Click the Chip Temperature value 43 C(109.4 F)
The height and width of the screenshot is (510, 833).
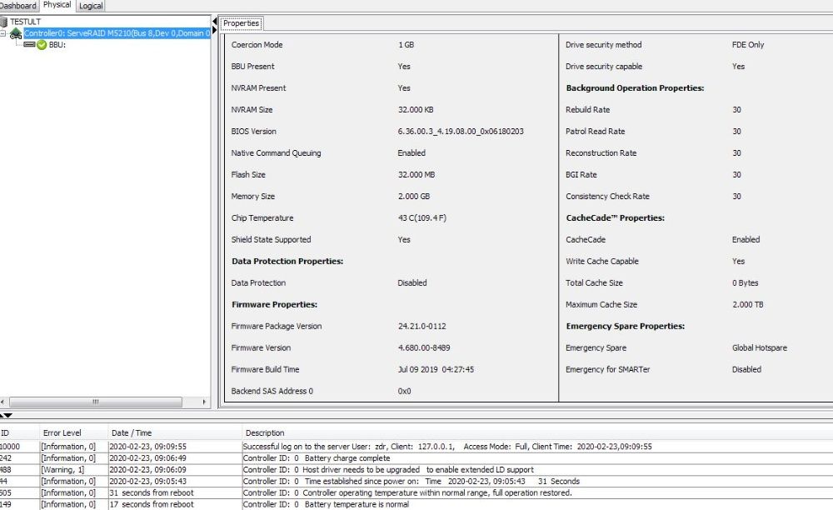[x=422, y=217]
